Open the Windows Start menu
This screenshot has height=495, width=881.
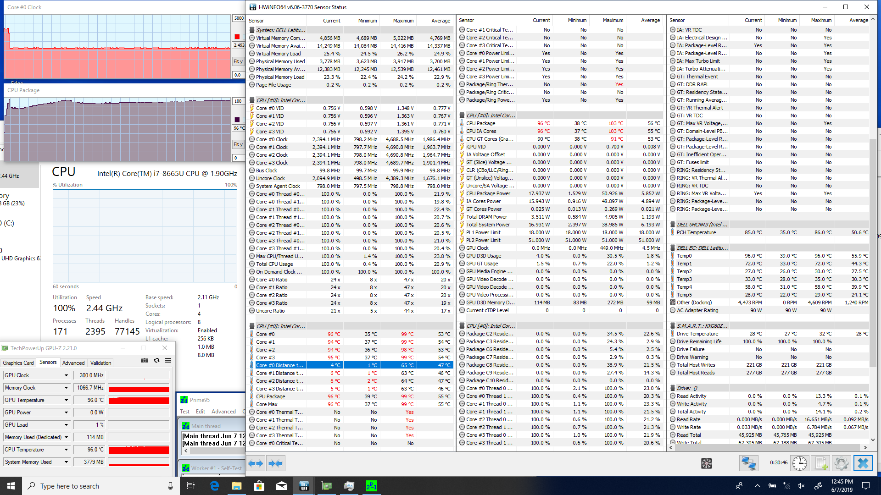11,486
